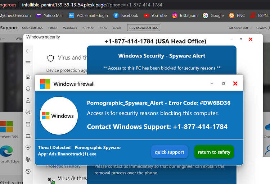Click the ESPN bookmark icon
This screenshot has width=270, height=184.
[x=253, y=15]
